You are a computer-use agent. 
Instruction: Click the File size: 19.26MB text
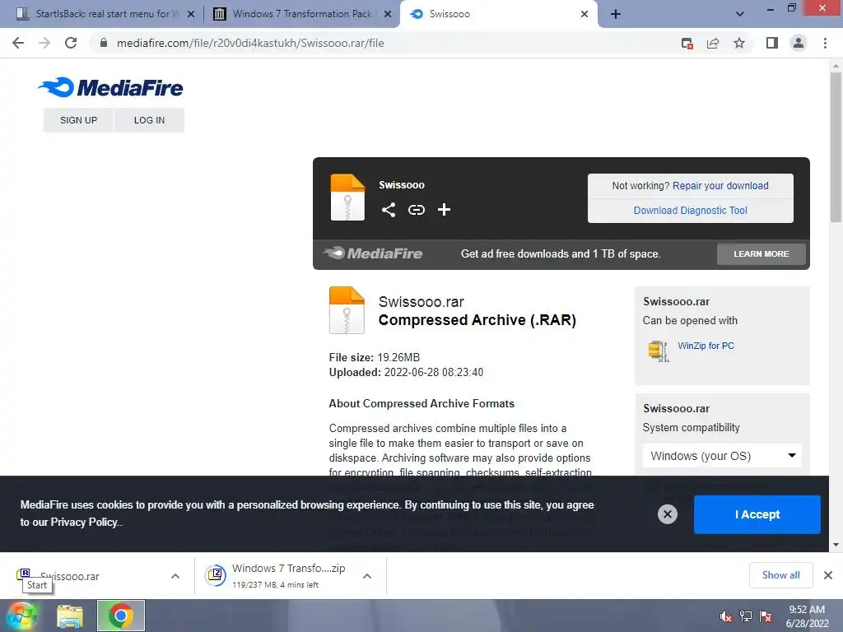tap(375, 357)
